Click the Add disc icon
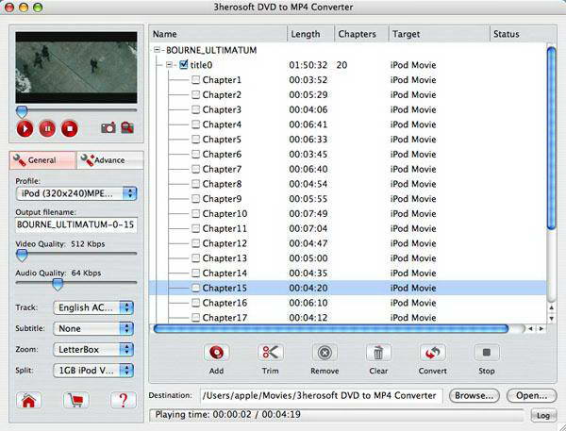Viewport: 566px width, 431px height. coord(216,353)
